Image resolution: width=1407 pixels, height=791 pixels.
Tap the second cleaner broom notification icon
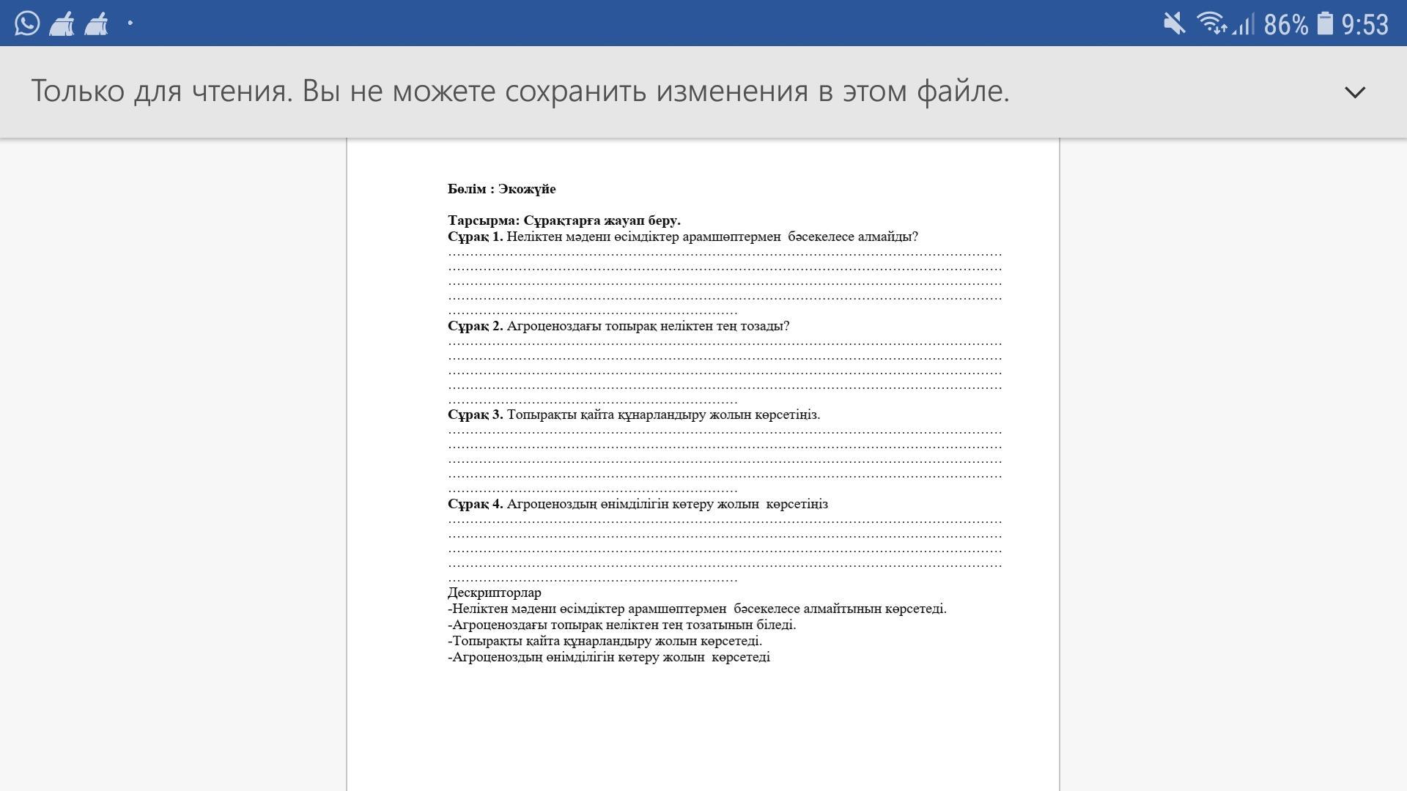point(96,23)
